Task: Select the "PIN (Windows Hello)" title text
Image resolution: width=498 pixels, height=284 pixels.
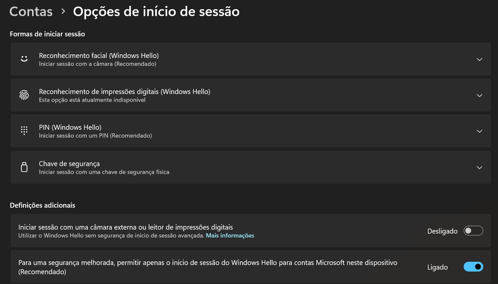Action: click(70, 127)
